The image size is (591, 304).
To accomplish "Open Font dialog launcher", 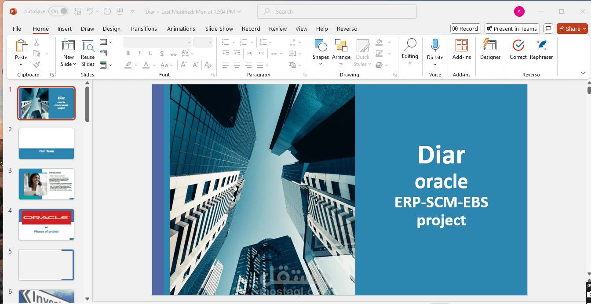I will (x=213, y=75).
